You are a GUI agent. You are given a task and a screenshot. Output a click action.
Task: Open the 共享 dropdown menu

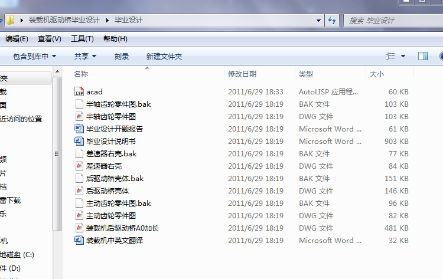[85, 57]
